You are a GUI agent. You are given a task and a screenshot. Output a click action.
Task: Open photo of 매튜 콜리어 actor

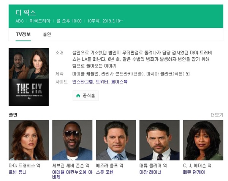[x=160, y=140]
